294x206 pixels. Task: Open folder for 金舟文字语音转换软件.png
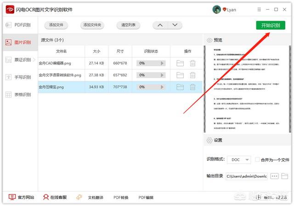pos(180,75)
